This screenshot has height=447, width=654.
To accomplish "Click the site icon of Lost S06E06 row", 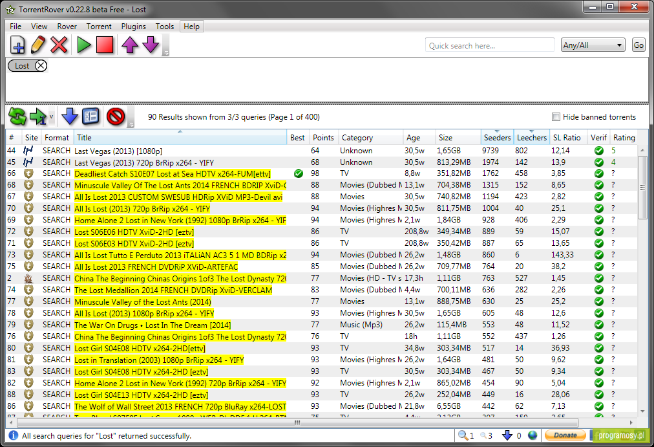I will (28, 232).
